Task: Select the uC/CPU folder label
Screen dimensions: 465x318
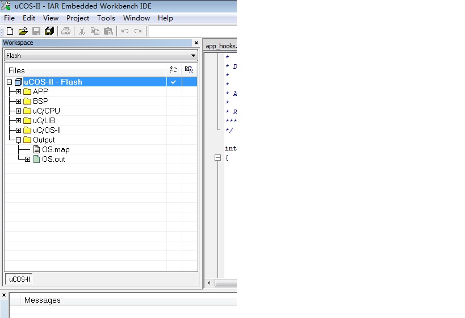Action: pyautogui.click(x=46, y=111)
